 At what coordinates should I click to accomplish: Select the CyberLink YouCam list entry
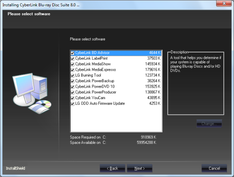coord(116,98)
